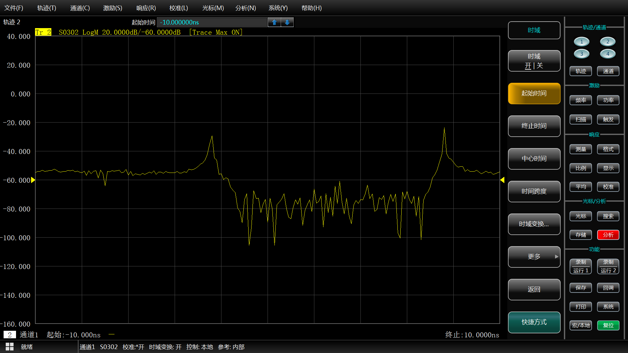Decrease start time with the down arrow
The width and height of the screenshot is (628, 353).
pyautogui.click(x=287, y=22)
